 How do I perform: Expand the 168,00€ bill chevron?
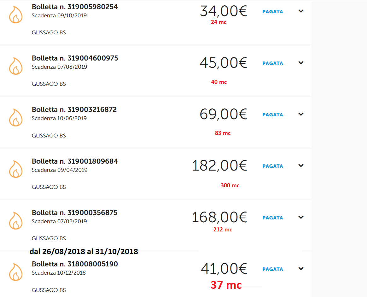(x=301, y=217)
